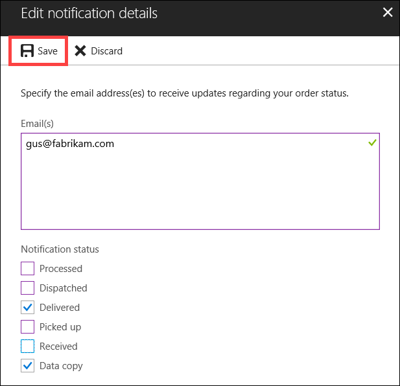Click the Data copy status label

(x=61, y=366)
